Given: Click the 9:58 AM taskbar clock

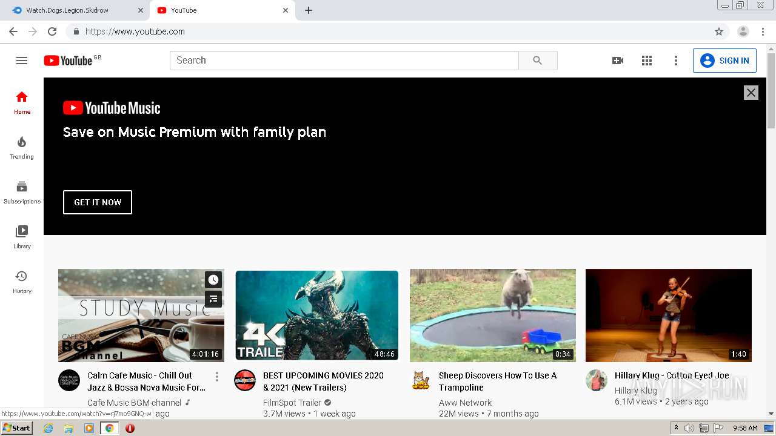Looking at the screenshot, I should 745,428.
